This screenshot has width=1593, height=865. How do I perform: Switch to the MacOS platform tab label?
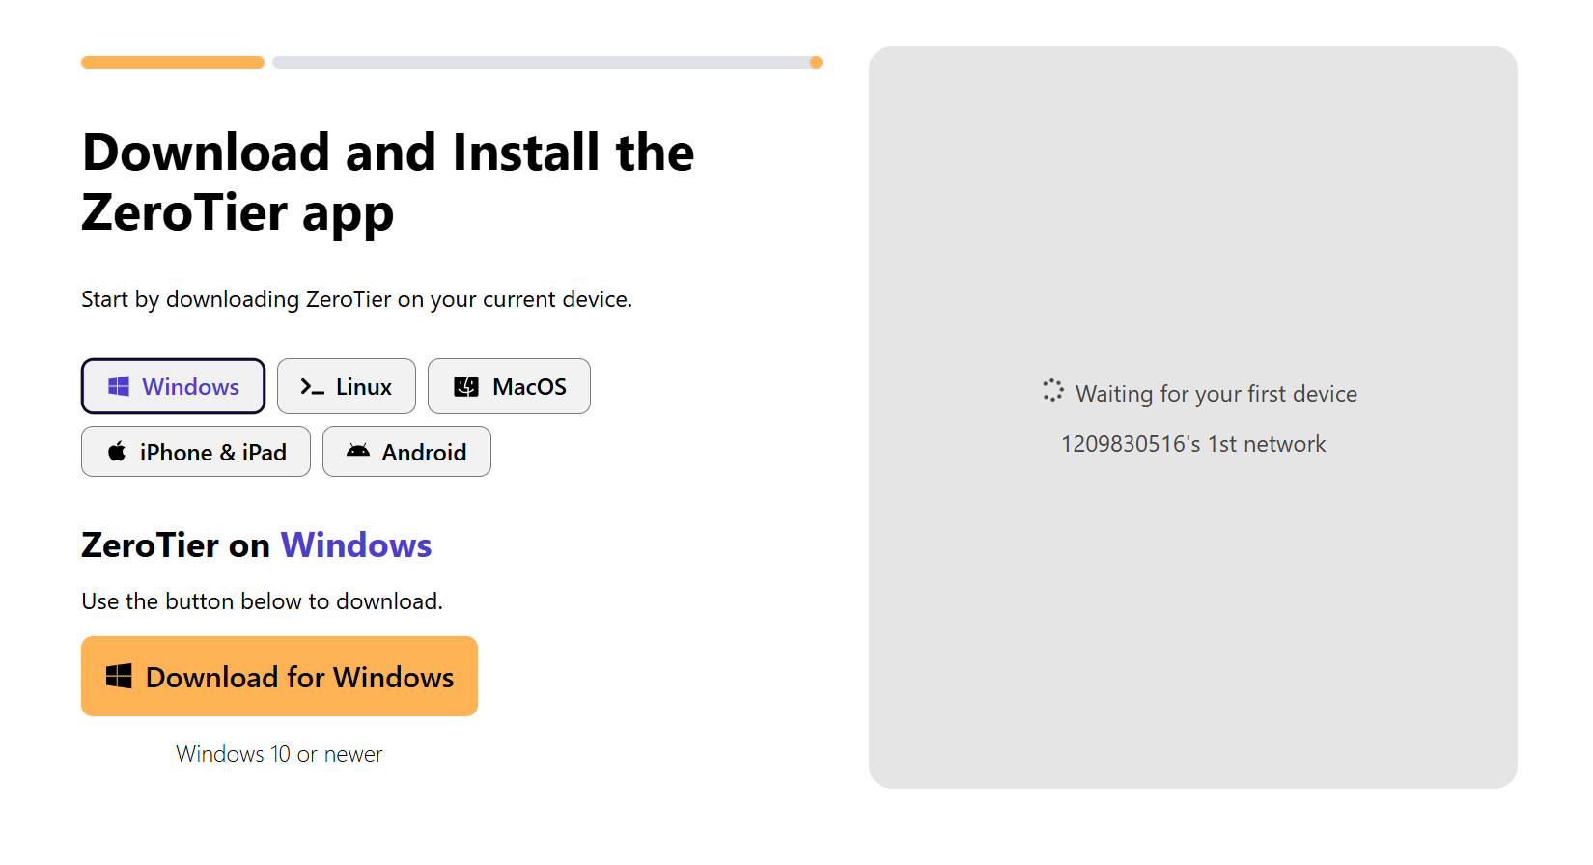point(529,387)
